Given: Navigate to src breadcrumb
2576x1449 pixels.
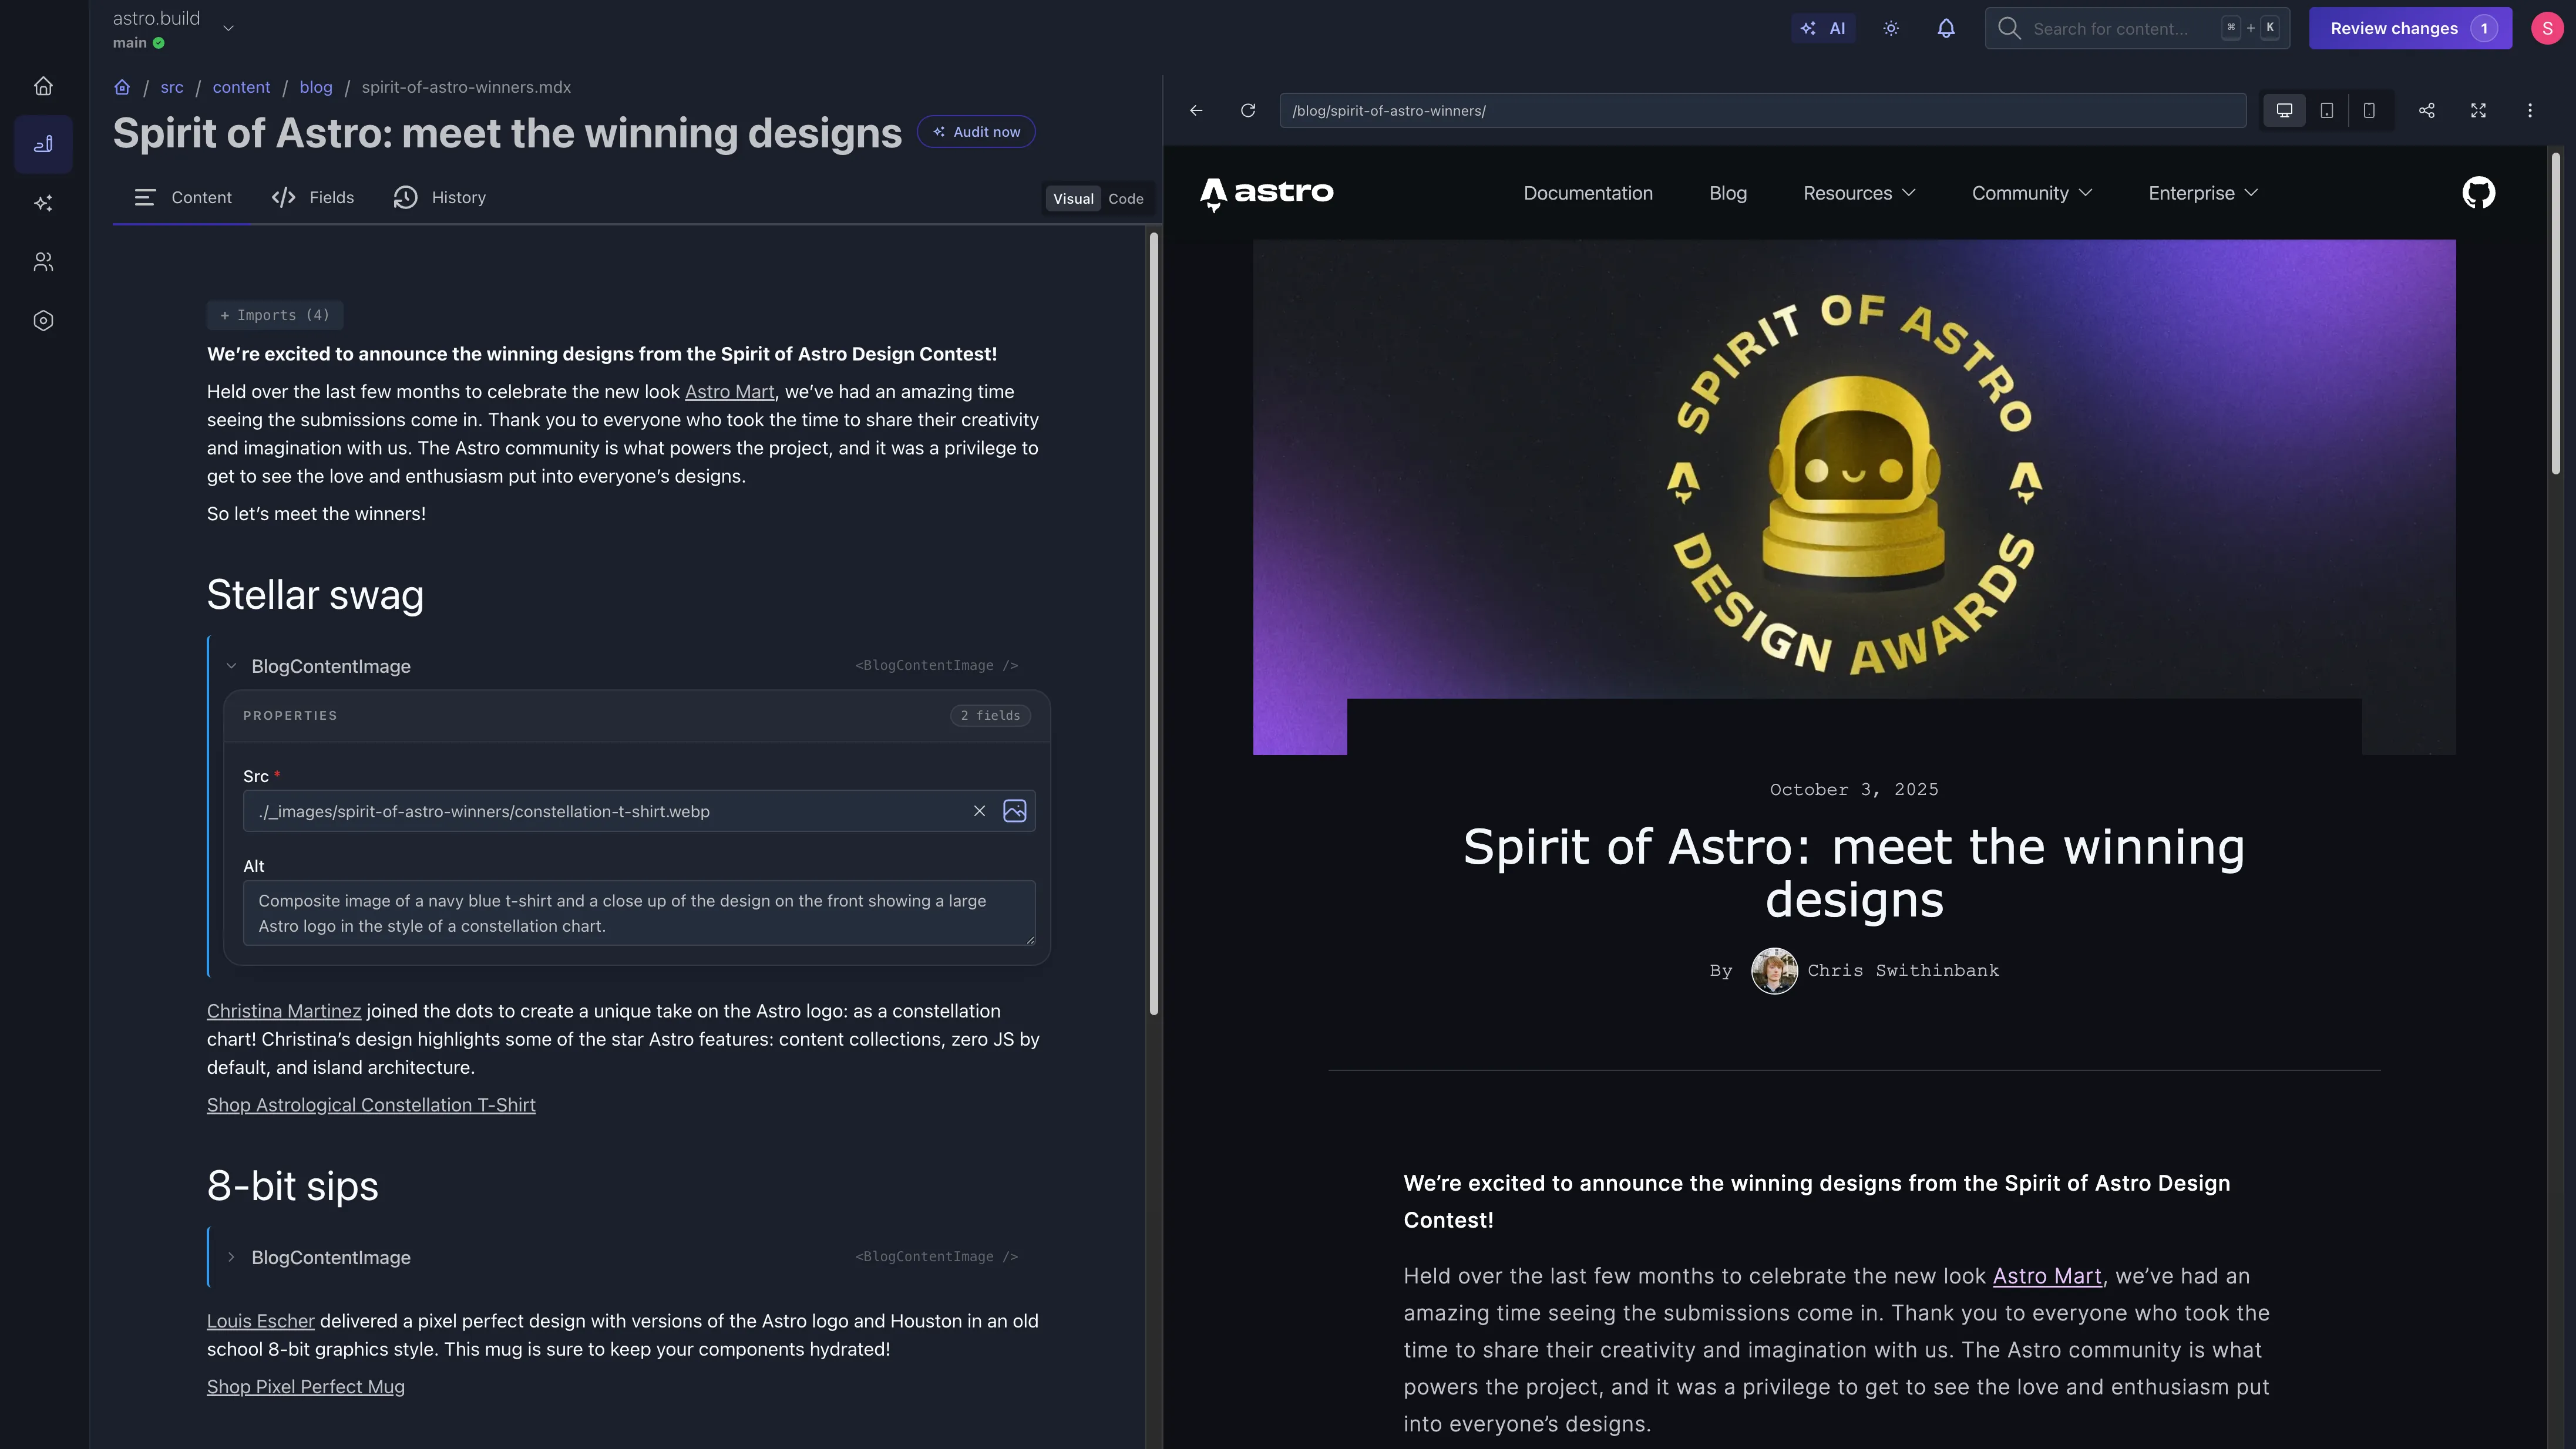Looking at the screenshot, I should (172, 87).
